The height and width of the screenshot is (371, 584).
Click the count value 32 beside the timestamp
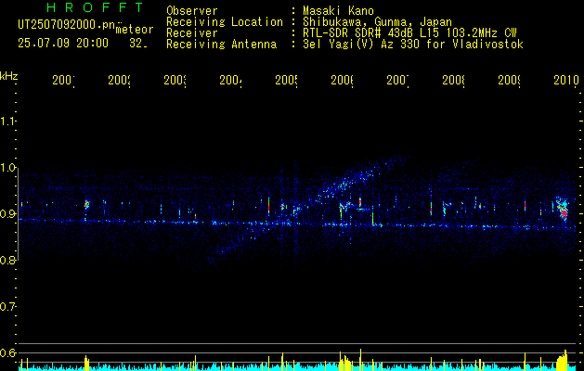click(137, 44)
